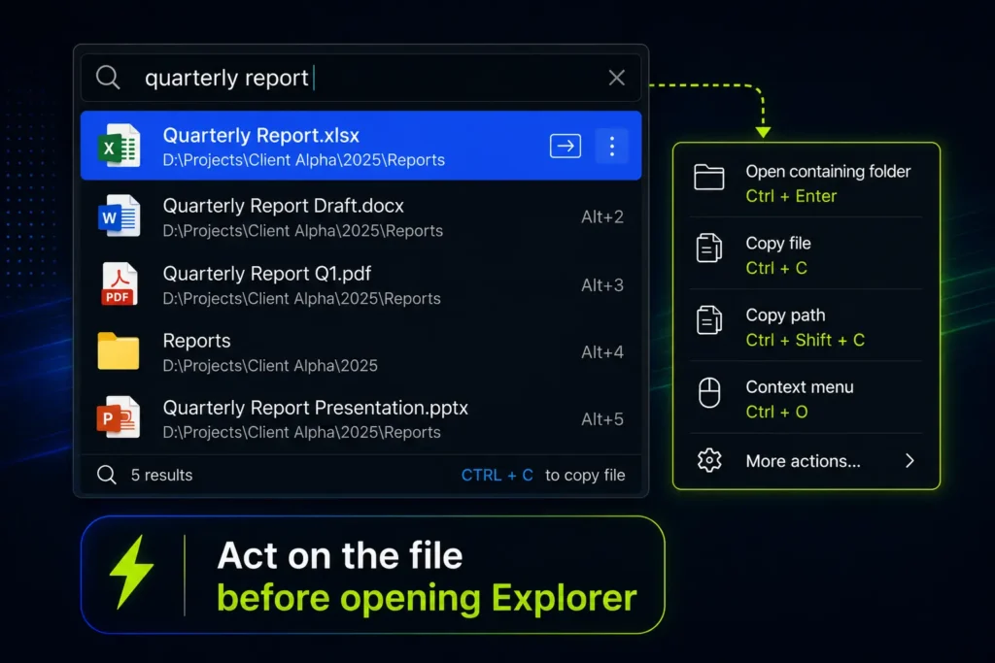Click the PDF icon of Quarterly Report Q1.pdf
This screenshot has height=663, width=995.
[x=119, y=284]
